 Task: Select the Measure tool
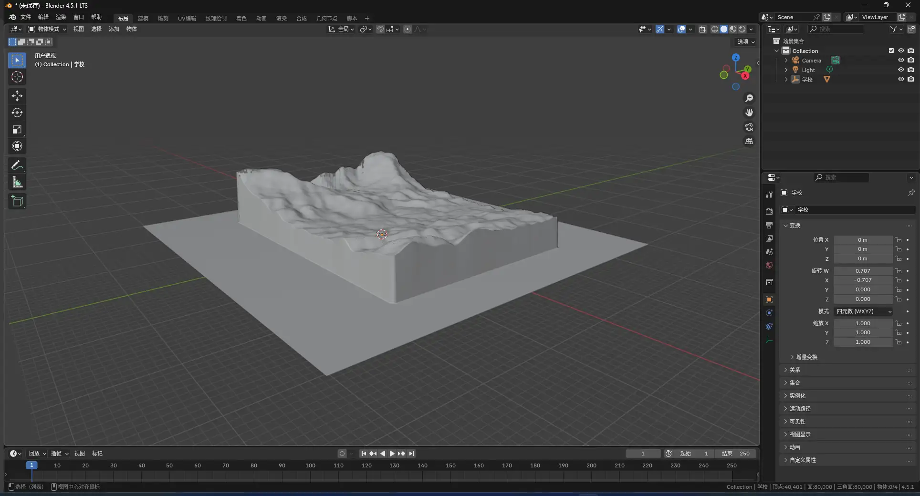pos(17,182)
